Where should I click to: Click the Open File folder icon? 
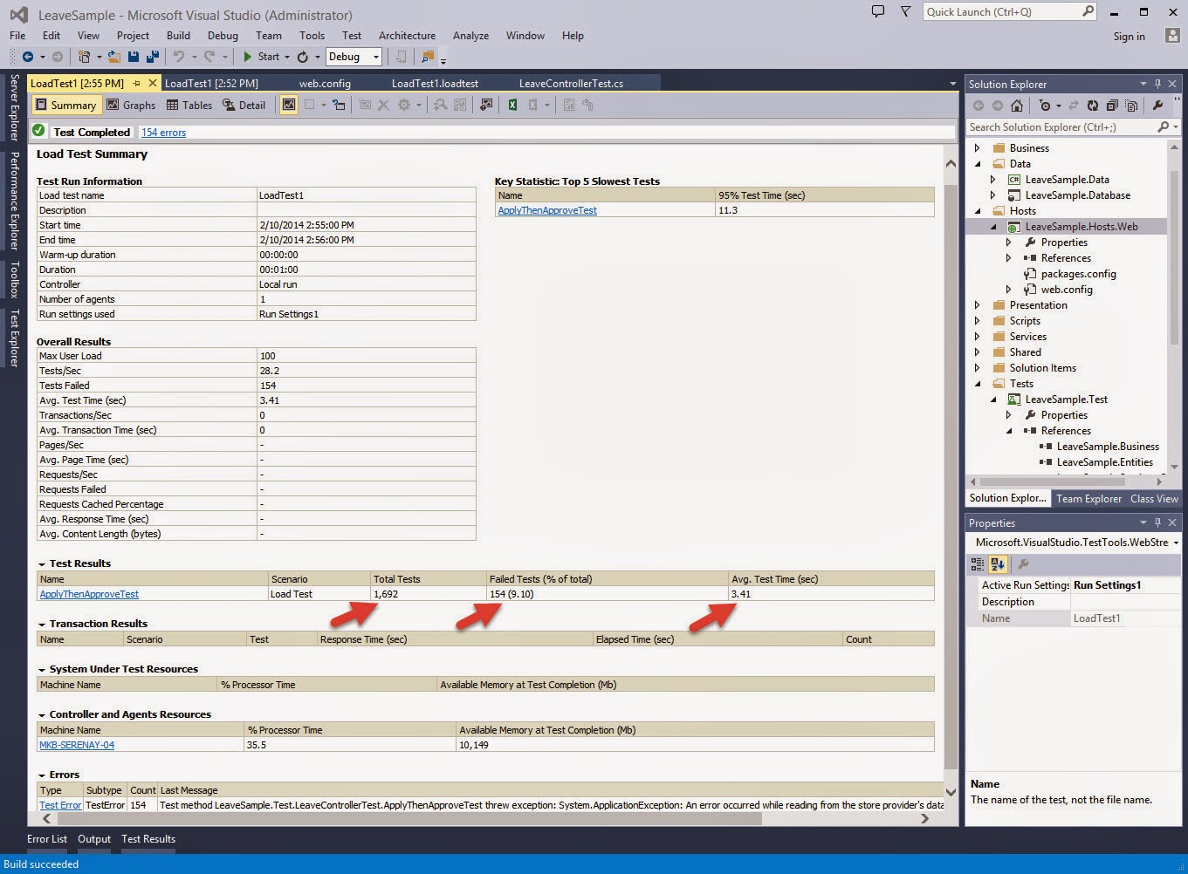point(113,57)
